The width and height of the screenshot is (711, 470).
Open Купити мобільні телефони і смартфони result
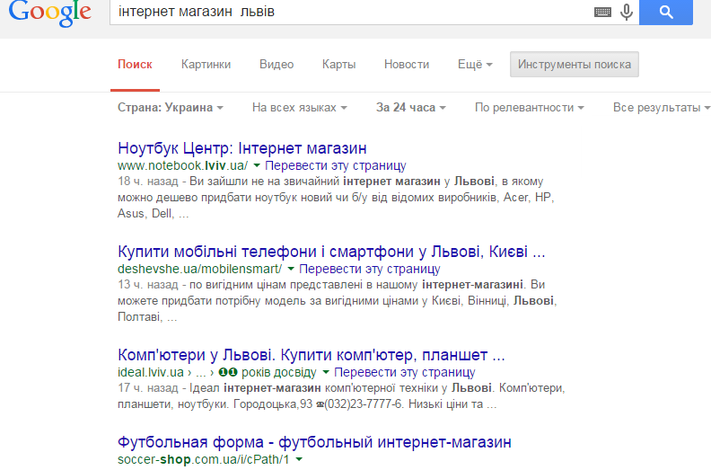coord(331,252)
